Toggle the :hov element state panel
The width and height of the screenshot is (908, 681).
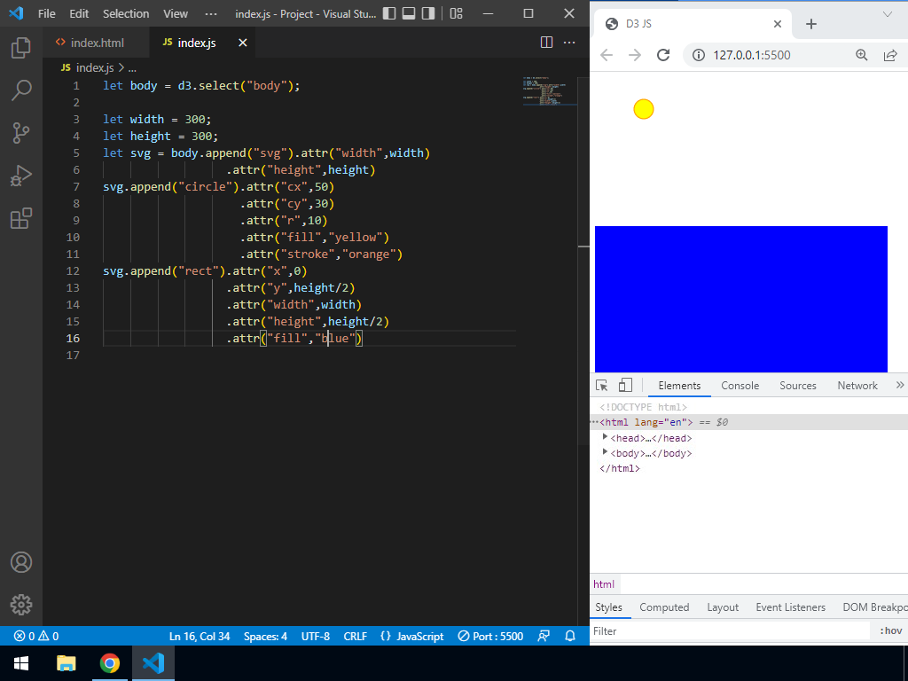[890, 631]
